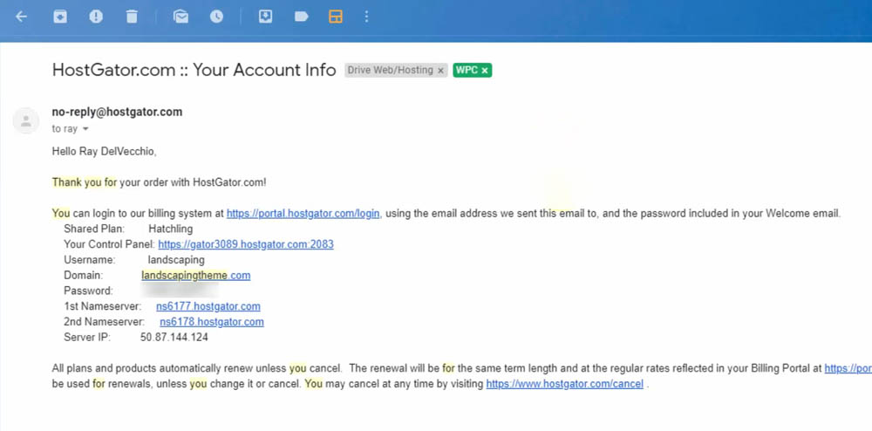Click the Drive Web/Hosting label chip
This screenshot has width=872, height=431.
pos(391,70)
